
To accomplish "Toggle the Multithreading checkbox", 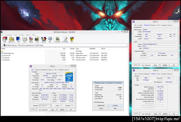I will [x=95, y=102].
